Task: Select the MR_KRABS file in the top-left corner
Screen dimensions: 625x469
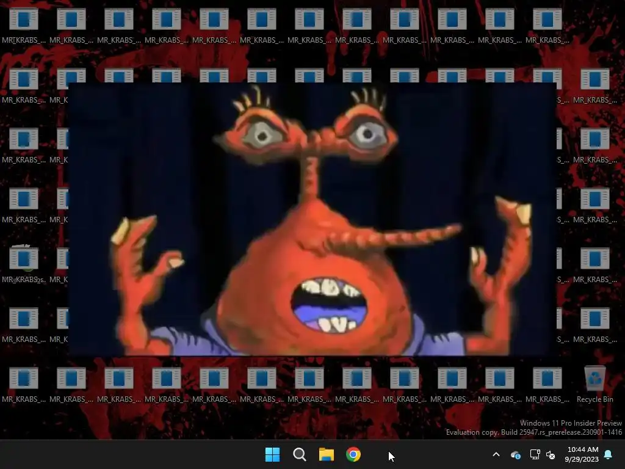Action: click(24, 26)
